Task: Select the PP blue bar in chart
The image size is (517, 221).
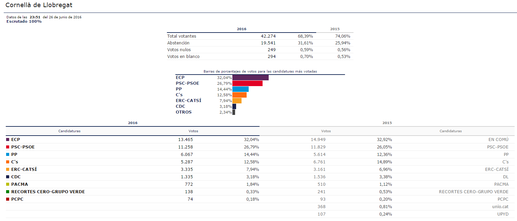Action: pyautogui.click(x=241, y=89)
